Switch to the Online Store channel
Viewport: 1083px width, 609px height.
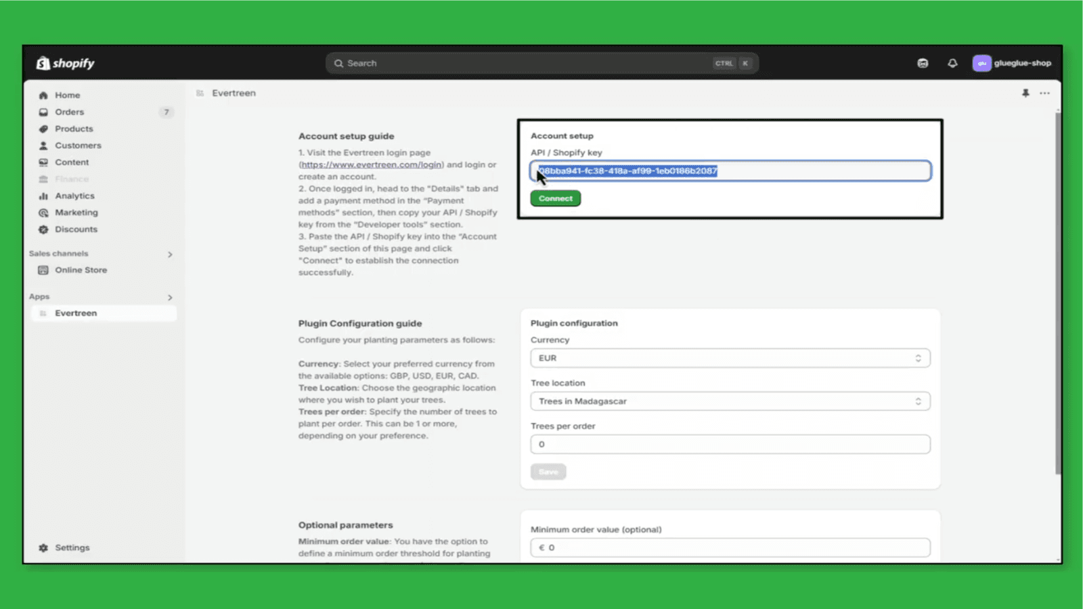pos(81,269)
